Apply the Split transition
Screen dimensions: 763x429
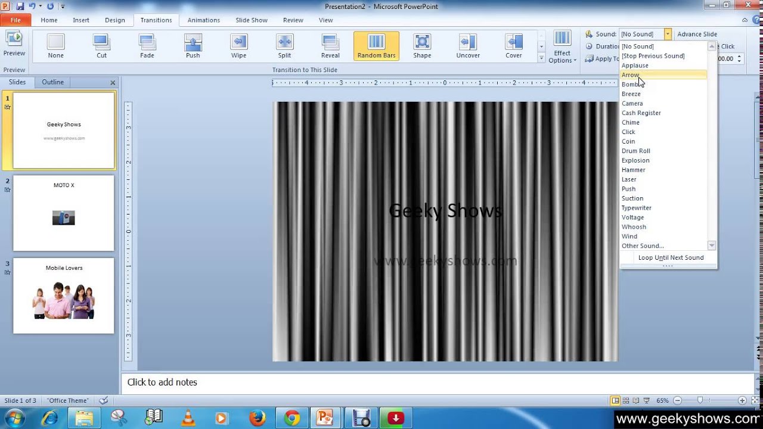click(284, 46)
